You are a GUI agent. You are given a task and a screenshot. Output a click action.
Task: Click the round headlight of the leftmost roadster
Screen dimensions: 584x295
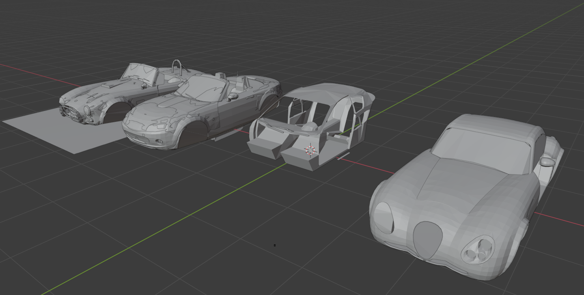coord(87,110)
